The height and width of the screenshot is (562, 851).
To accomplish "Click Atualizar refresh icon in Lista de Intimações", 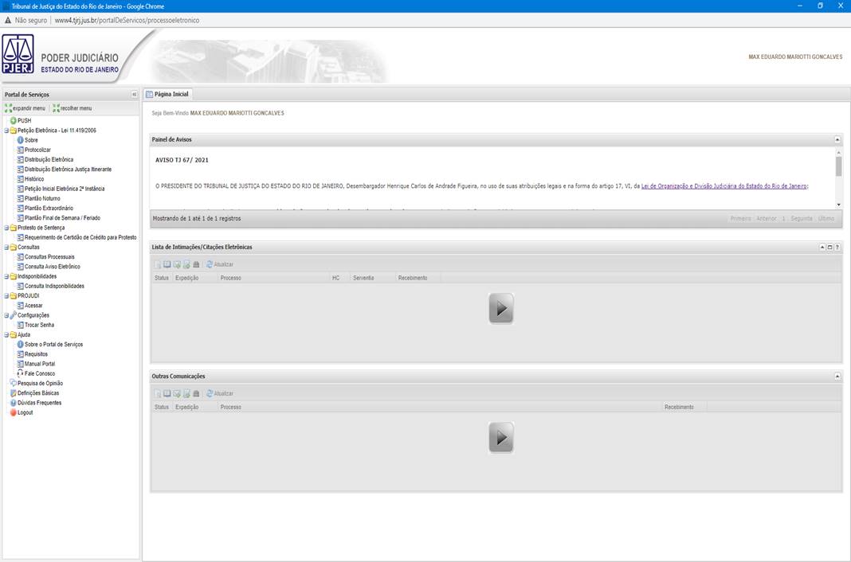I will (210, 263).
